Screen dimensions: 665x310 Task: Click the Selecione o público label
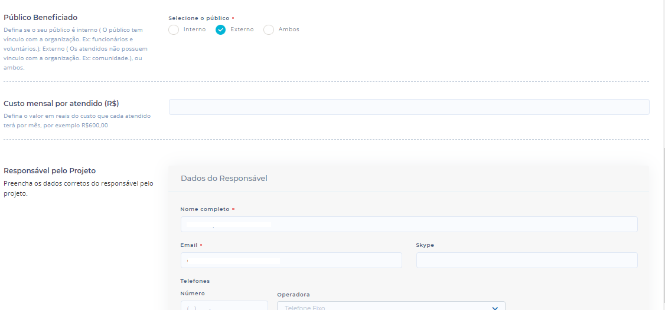[x=199, y=18]
